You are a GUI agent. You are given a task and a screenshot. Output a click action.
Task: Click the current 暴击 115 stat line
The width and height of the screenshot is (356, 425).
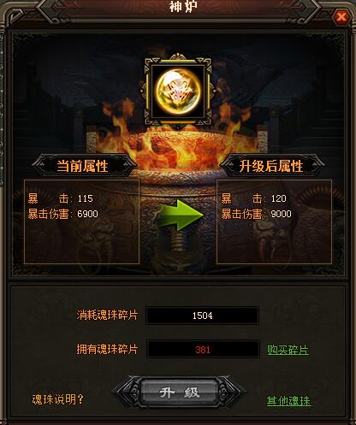[61, 198]
